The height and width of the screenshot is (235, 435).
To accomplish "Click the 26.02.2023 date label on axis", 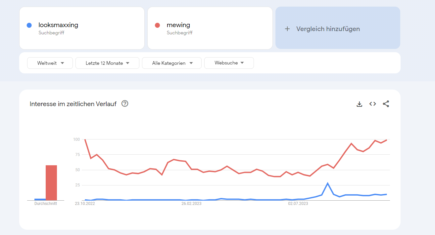I will pyautogui.click(x=191, y=204).
